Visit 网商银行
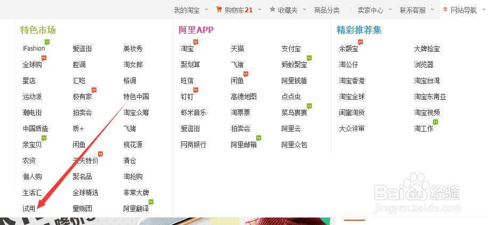The image size is (488, 225). coord(193,144)
